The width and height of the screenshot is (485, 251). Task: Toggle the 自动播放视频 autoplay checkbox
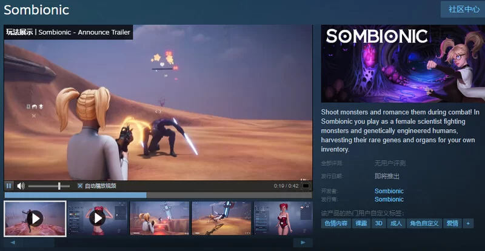(x=80, y=186)
